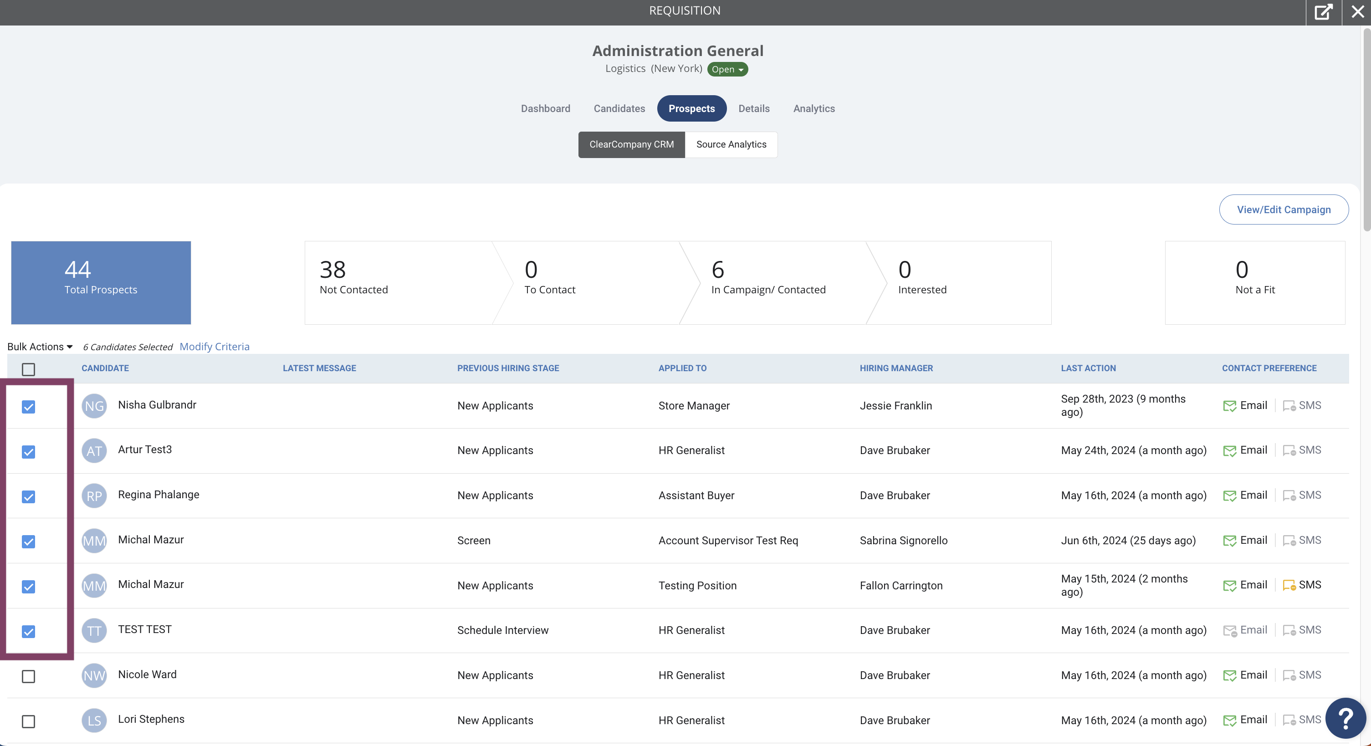1371x746 pixels.
Task: Click Email icon for Michal Mazur Screen row
Action: coord(1229,541)
